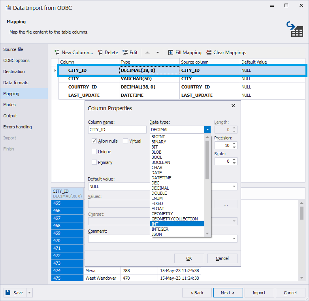
Task: Select JSON in the data type list
Action: 177,234
